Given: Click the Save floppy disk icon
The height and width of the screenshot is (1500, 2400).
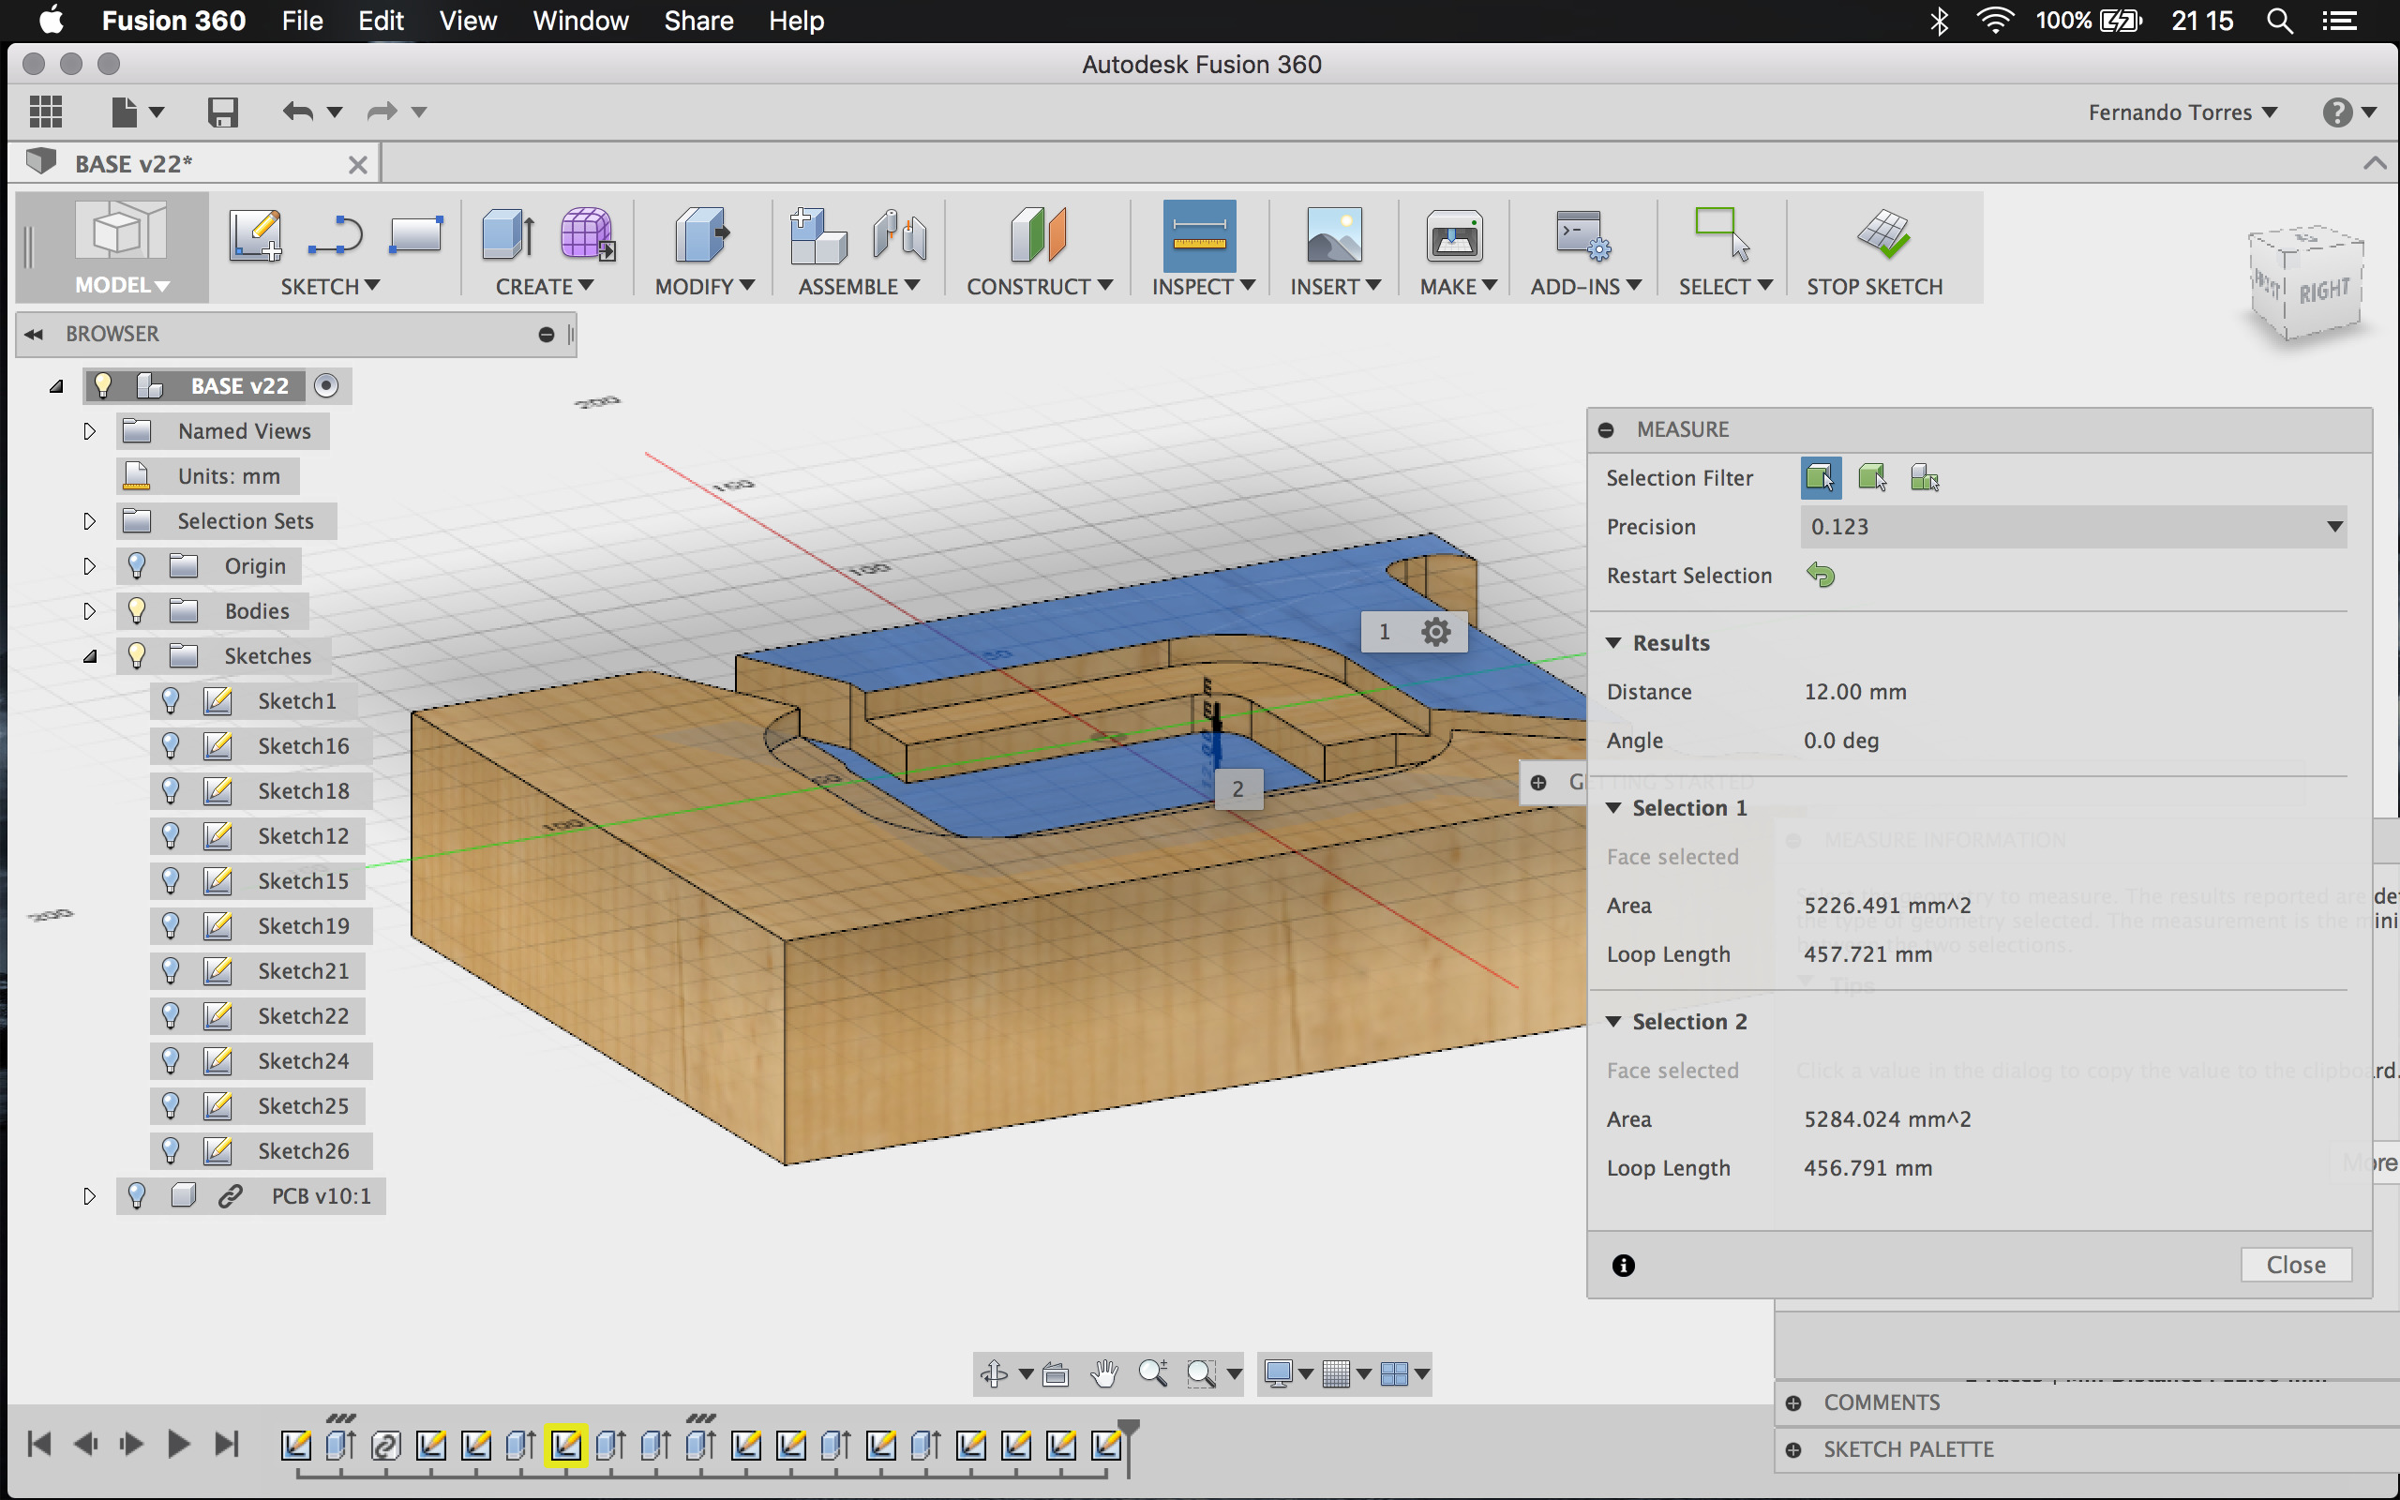Looking at the screenshot, I should pos(222,112).
